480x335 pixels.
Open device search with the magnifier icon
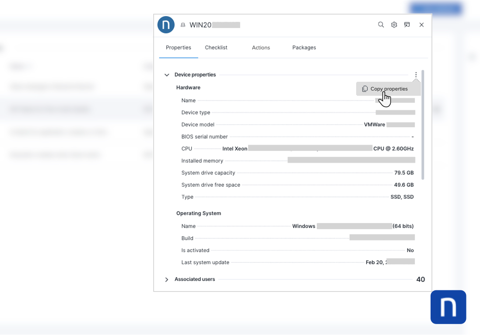(x=381, y=24)
